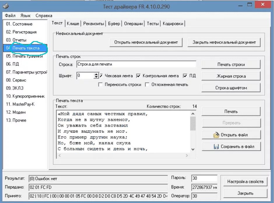Select 01. Состояние in the sidebar list

tap(25, 24)
